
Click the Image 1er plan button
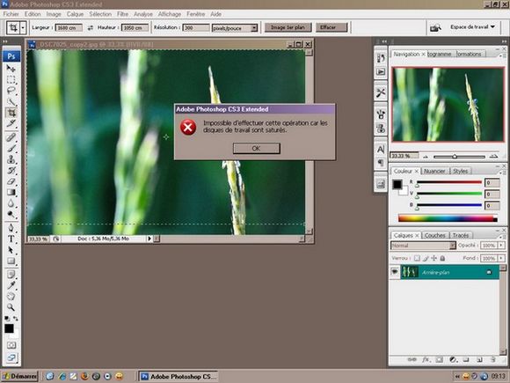click(x=288, y=27)
